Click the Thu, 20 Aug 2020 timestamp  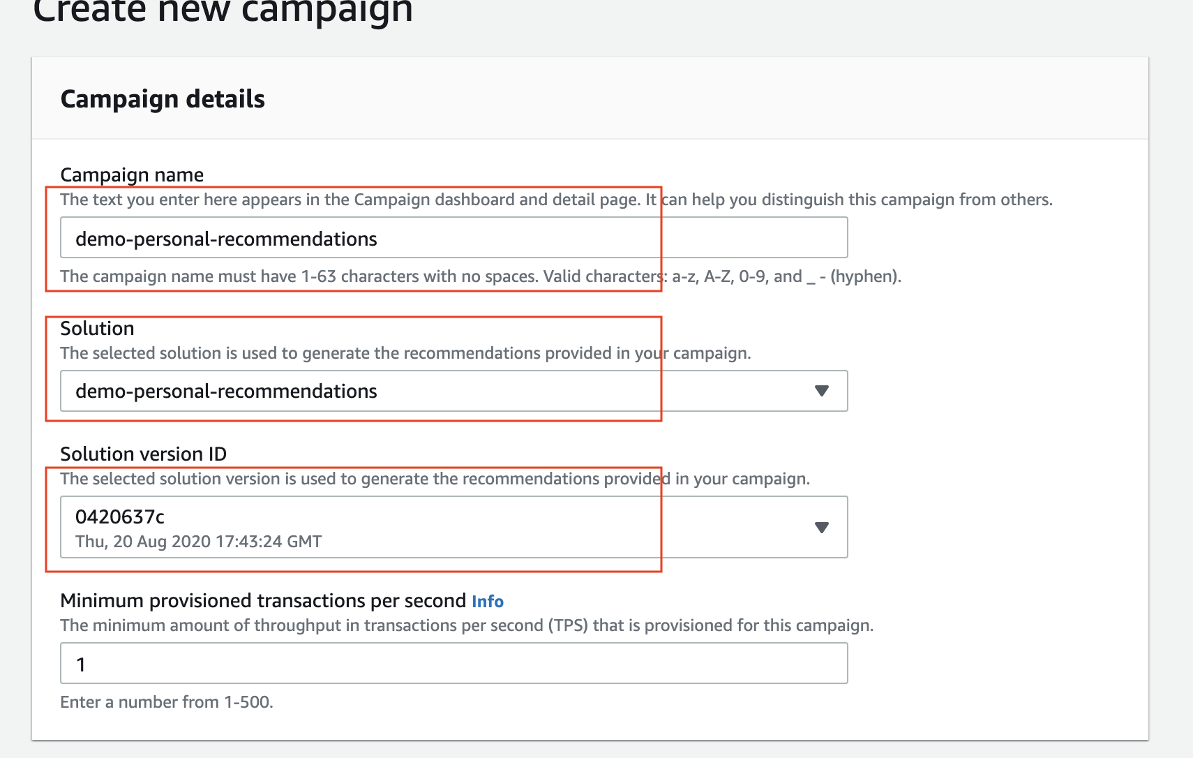tap(199, 542)
